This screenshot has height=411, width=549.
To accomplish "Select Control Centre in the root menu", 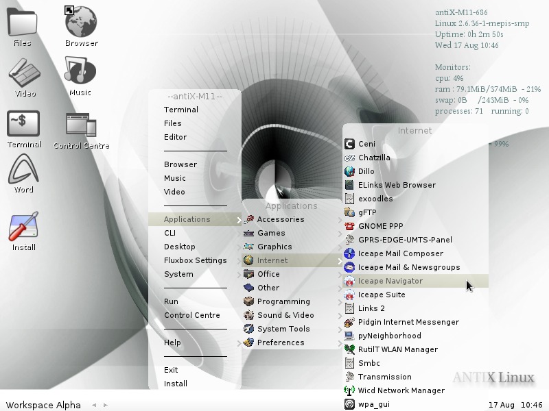I will [x=195, y=315].
